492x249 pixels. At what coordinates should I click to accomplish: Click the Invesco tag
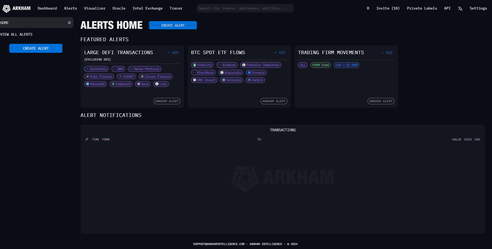coord(256,73)
